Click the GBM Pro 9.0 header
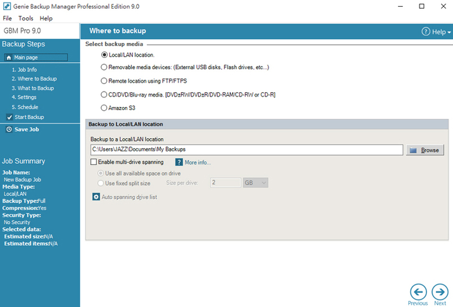 pos(22,31)
